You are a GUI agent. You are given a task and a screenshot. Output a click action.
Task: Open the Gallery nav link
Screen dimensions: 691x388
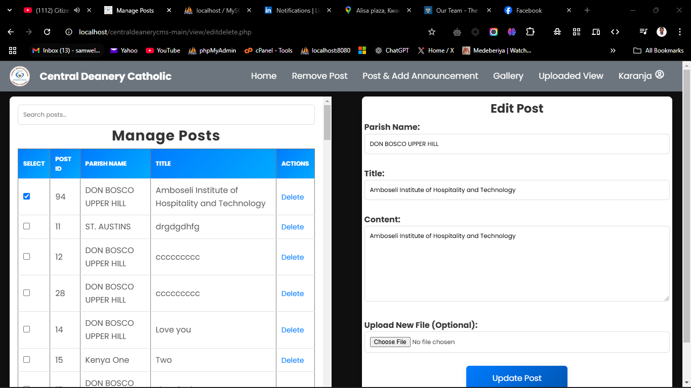pyautogui.click(x=508, y=76)
